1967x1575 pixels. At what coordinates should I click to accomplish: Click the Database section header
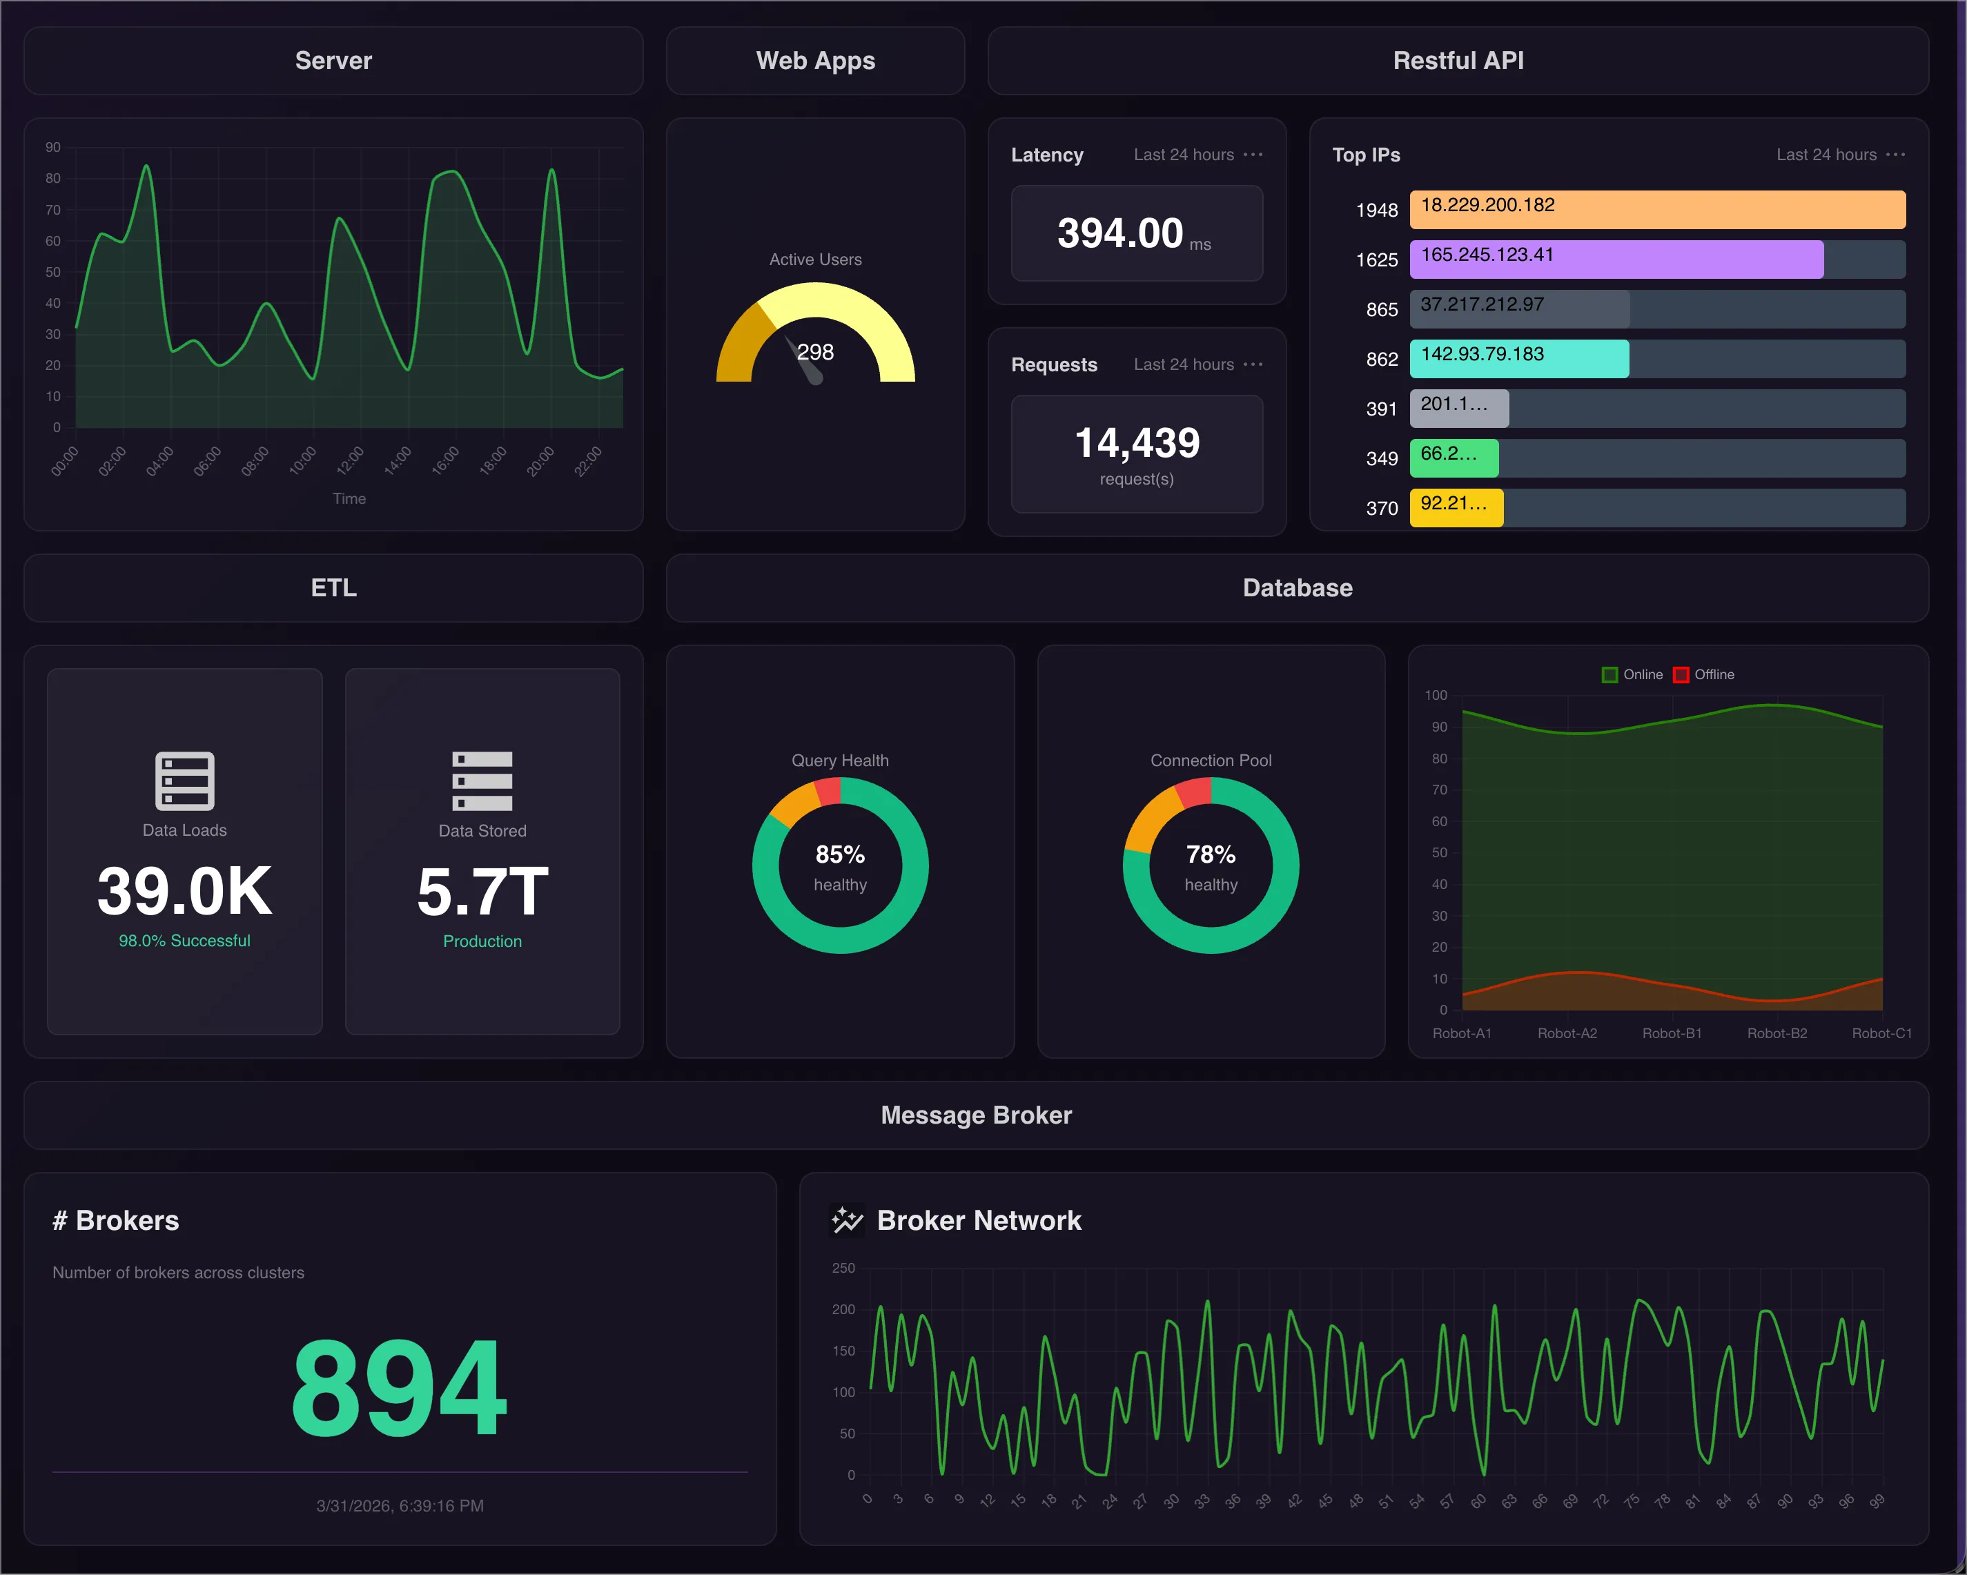point(1296,587)
